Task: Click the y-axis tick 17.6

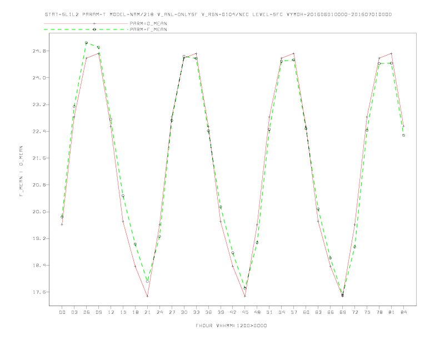Action: point(38,292)
